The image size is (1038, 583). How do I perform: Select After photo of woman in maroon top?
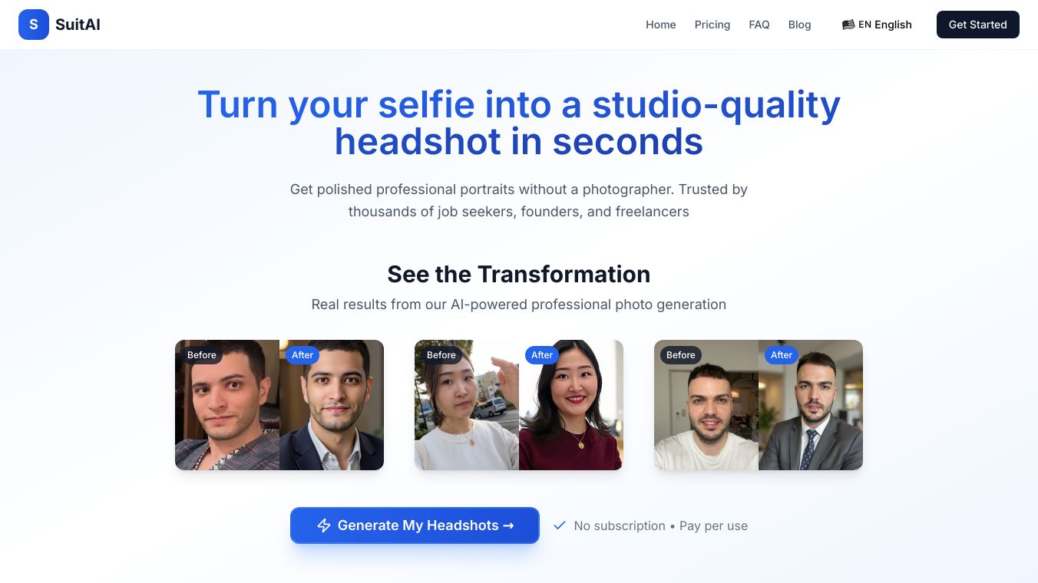click(571, 405)
